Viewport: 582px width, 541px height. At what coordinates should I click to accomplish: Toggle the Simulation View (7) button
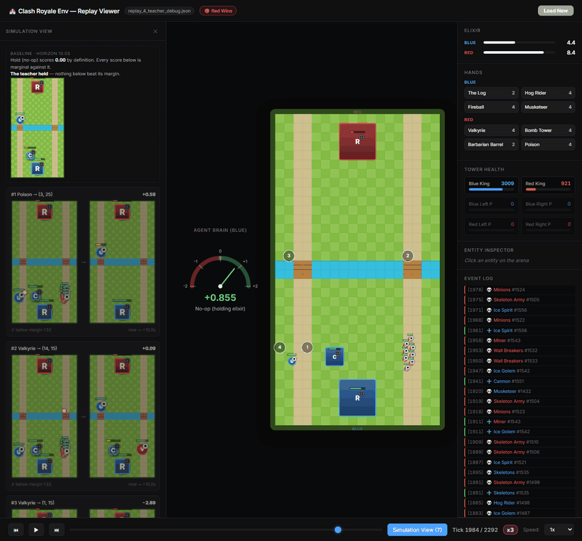[417, 530]
